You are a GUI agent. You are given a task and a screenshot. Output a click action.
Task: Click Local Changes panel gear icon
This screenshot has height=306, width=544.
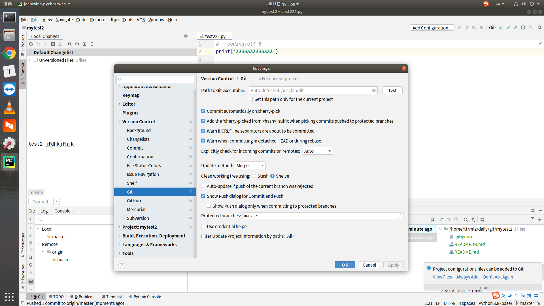(186, 36)
